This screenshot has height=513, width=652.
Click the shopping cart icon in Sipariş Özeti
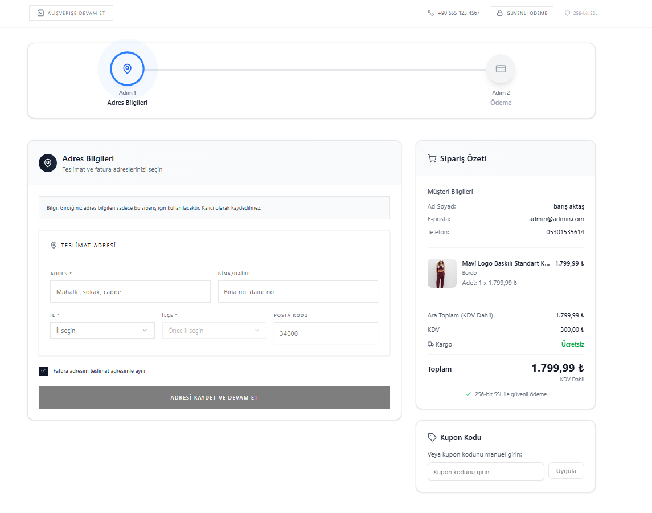pos(432,159)
